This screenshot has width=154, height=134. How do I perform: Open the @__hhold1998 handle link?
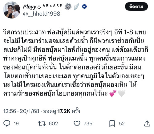tap(42, 14)
